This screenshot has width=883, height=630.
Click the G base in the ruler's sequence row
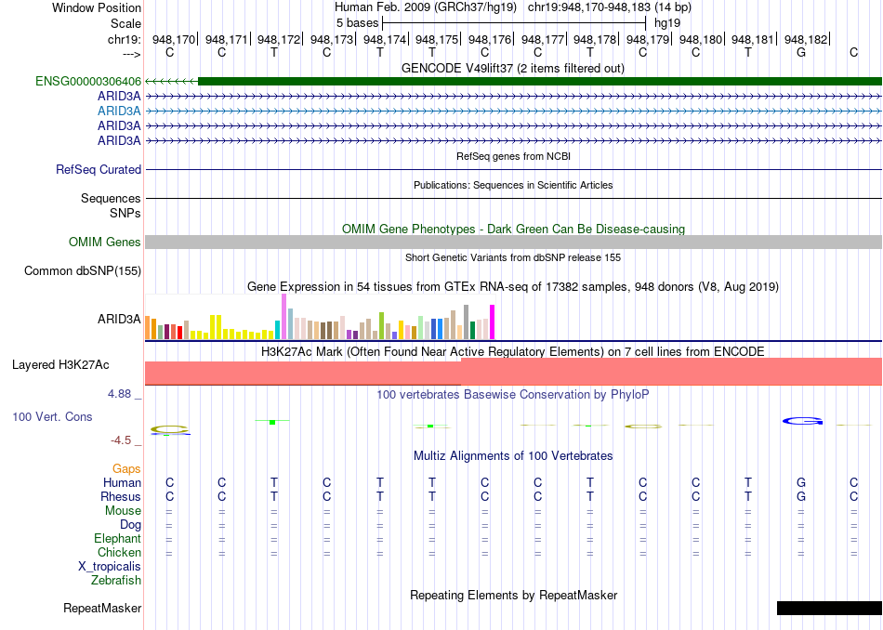click(x=801, y=52)
